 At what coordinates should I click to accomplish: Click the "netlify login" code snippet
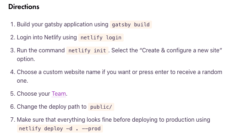(101, 38)
